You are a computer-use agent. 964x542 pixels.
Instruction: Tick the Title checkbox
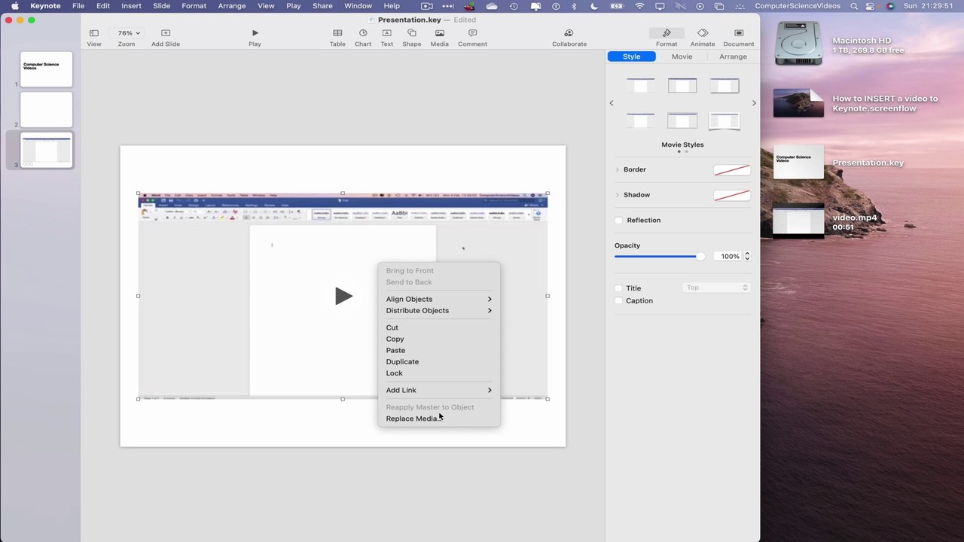coord(619,288)
